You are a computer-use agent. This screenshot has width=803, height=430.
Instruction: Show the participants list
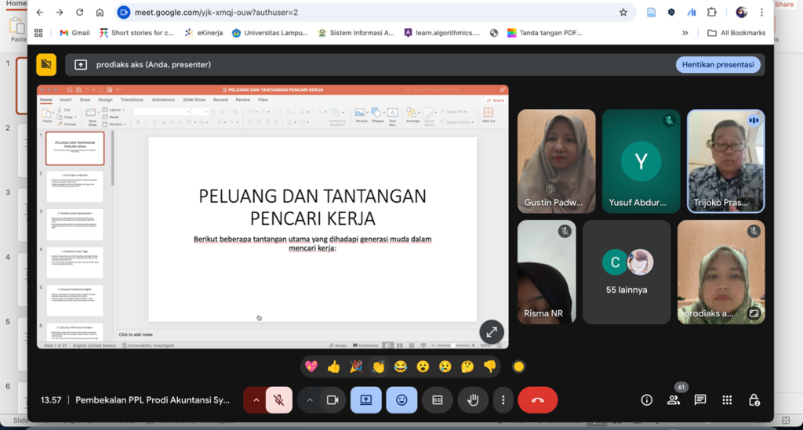(674, 399)
